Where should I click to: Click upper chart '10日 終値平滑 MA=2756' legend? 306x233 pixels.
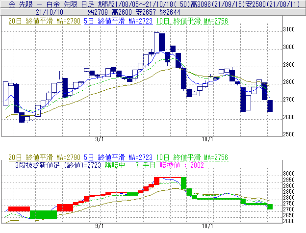tap(192, 21)
